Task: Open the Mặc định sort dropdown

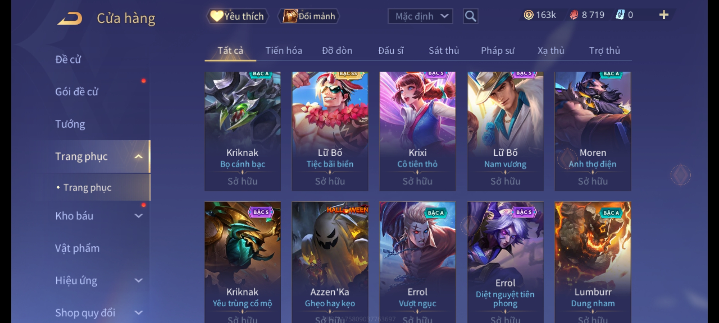Action: click(420, 16)
